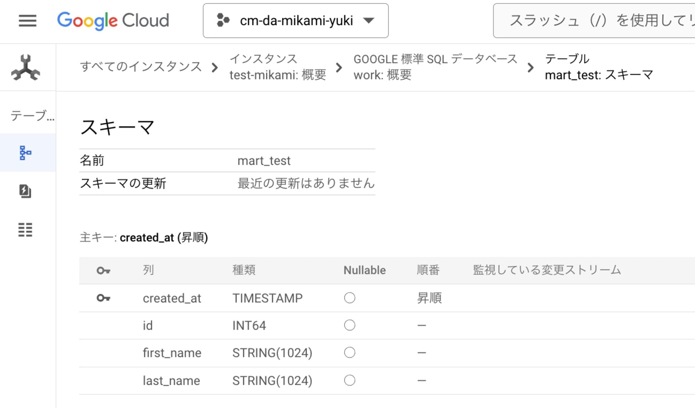Click STRING(1024) type for first_name

[272, 353]
